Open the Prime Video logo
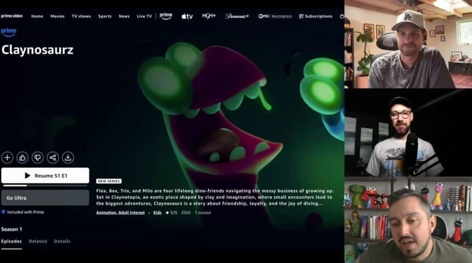 pos(12,16)
